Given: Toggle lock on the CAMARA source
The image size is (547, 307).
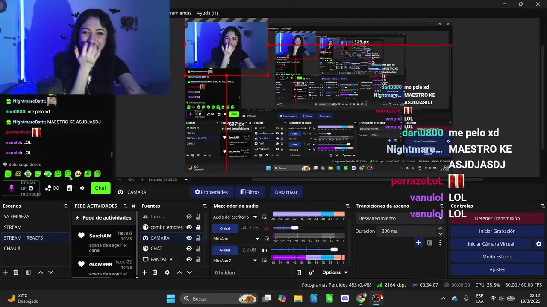Looking at the screenshot, I should tap(198, 238).
